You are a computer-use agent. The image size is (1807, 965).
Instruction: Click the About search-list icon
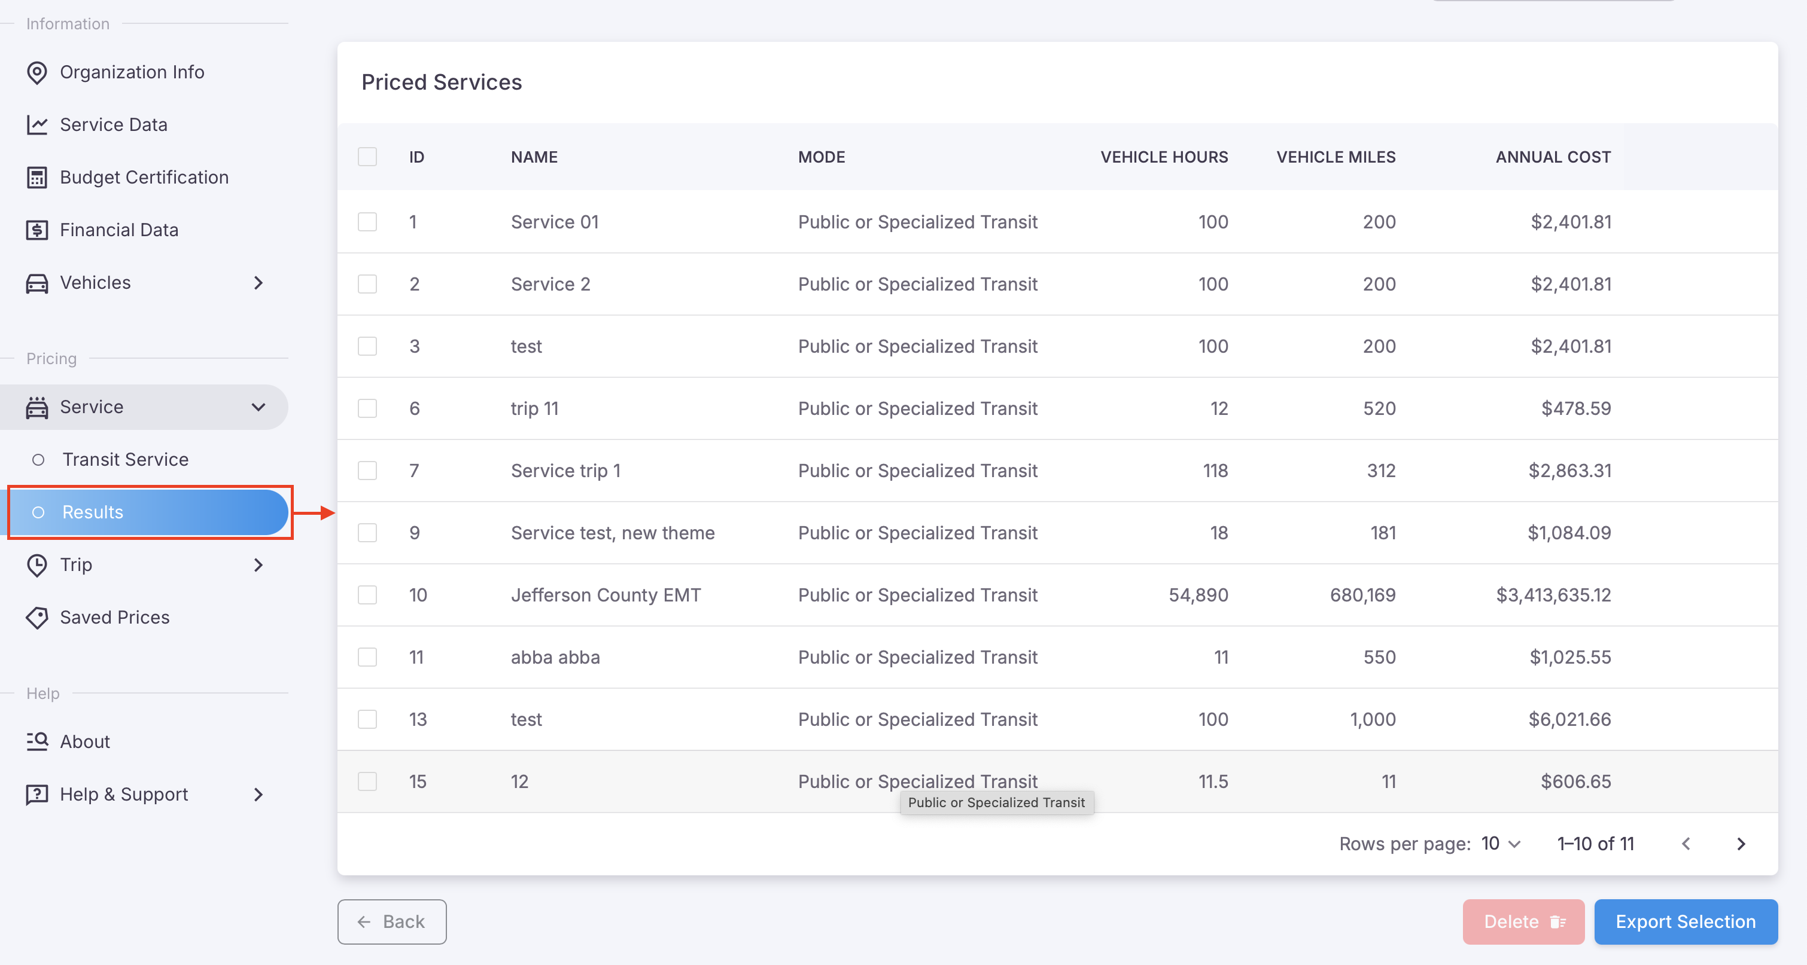[36, 741]
